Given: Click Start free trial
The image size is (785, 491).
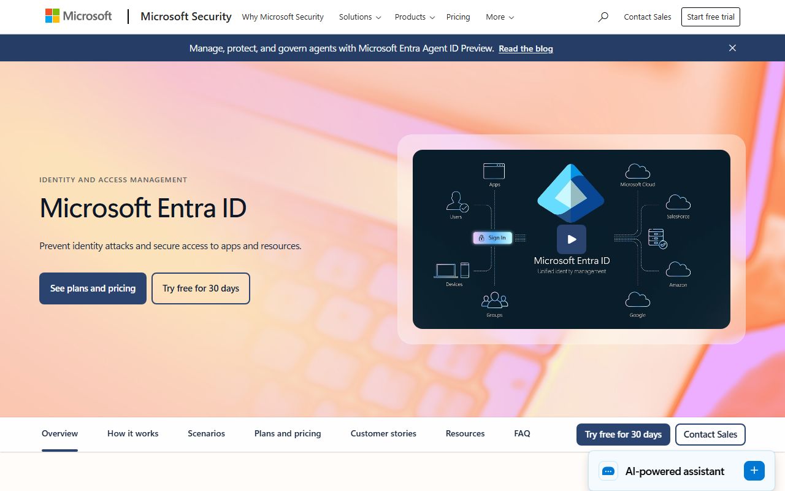Looking at the screenshot, I should pos(710,17).
